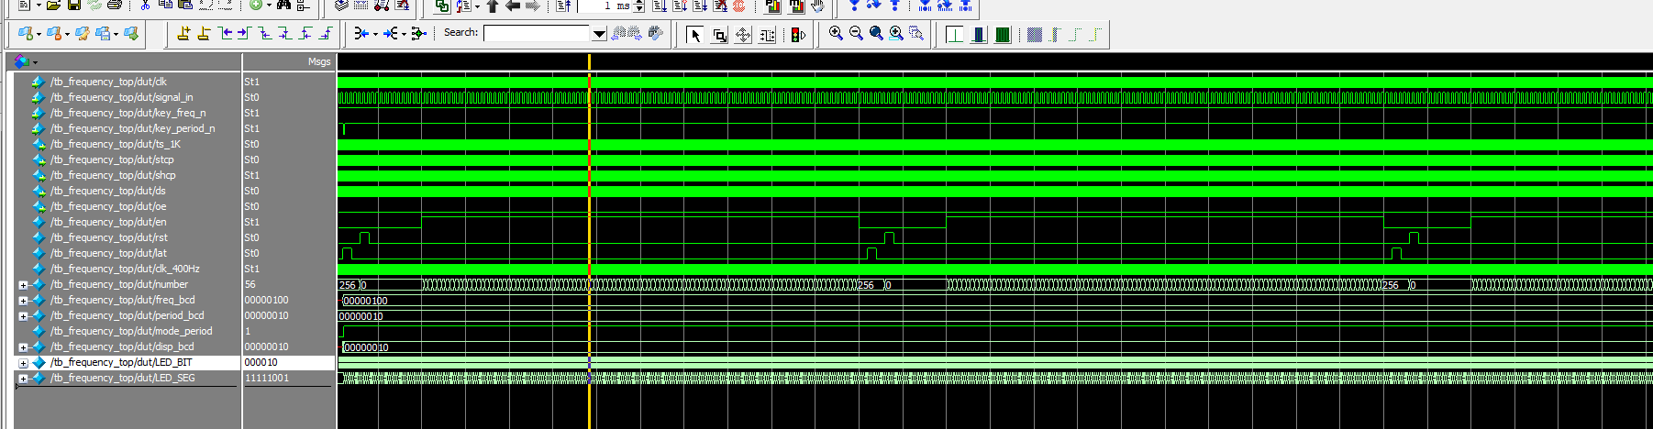Click the LED_SEG value 11111001
1653x429 pixels.
tap(267, 378)
